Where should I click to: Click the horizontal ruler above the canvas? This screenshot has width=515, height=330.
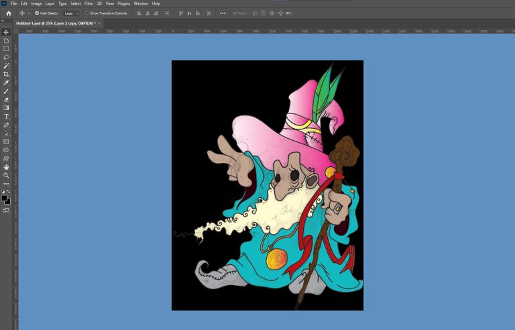[x=266, y=32]
